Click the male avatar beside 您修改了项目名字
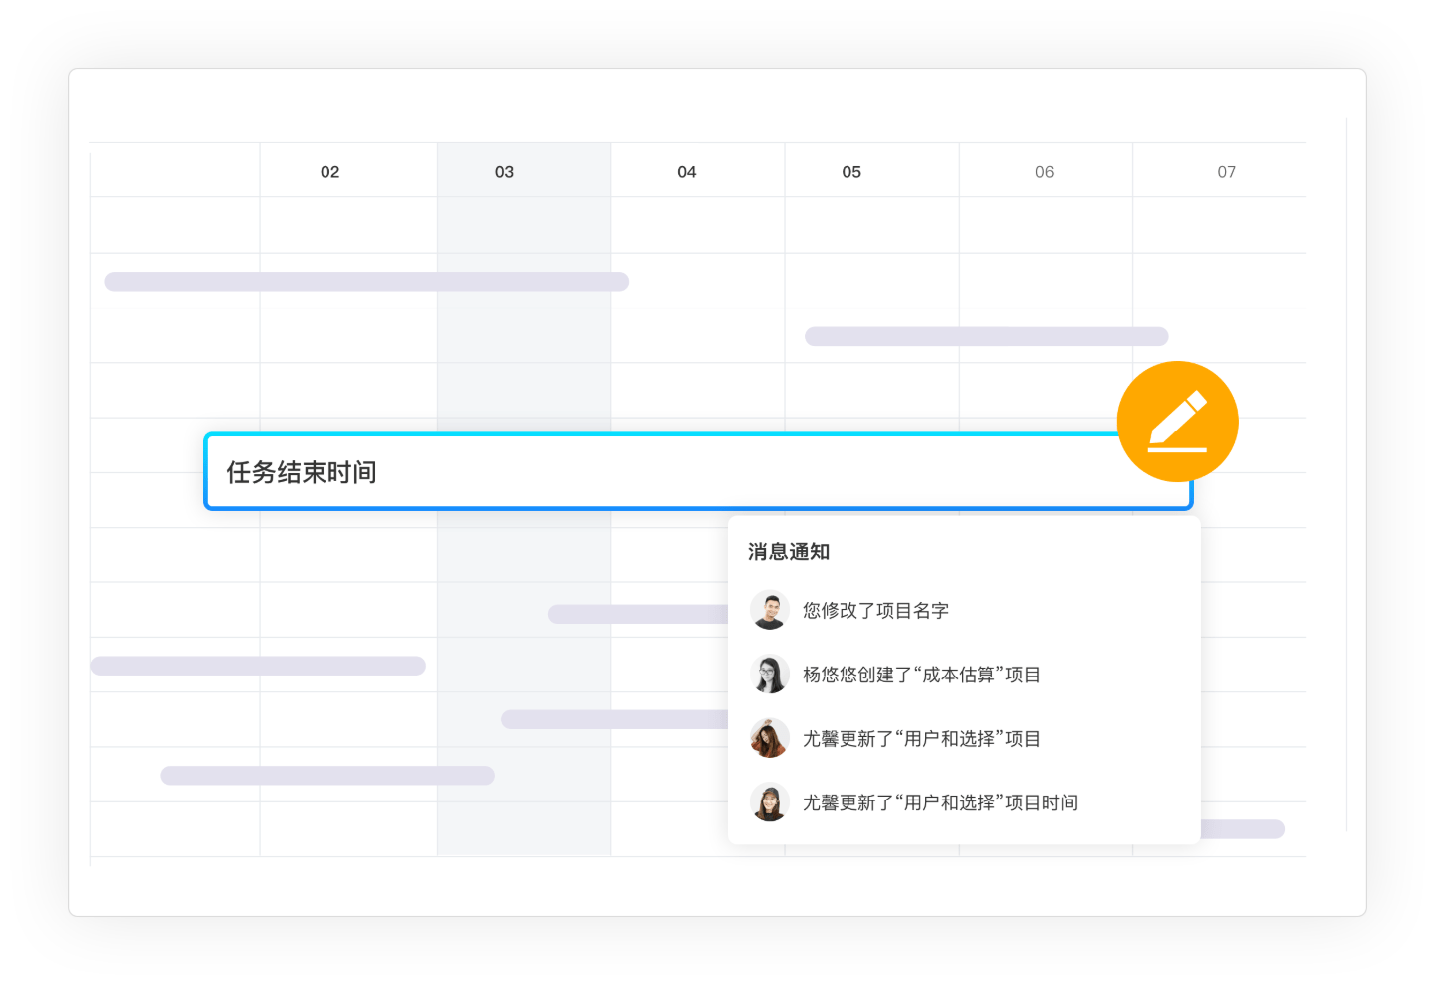1435x985 pixels. (x=769, y=610)
